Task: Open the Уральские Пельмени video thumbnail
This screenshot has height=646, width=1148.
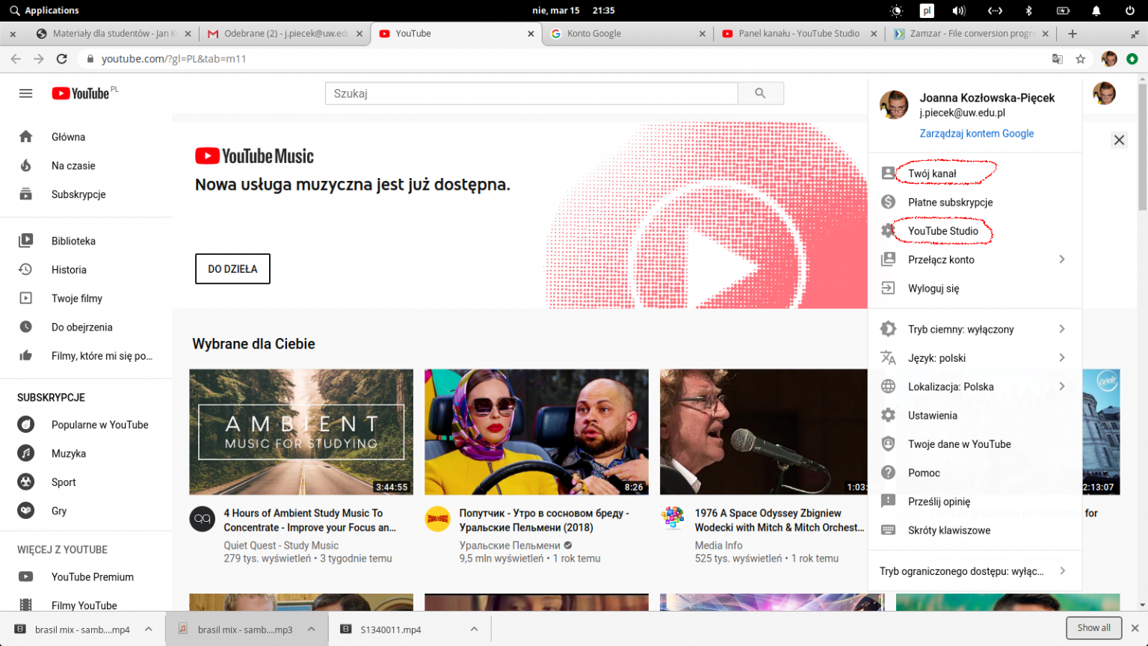Action: (537, 431)
